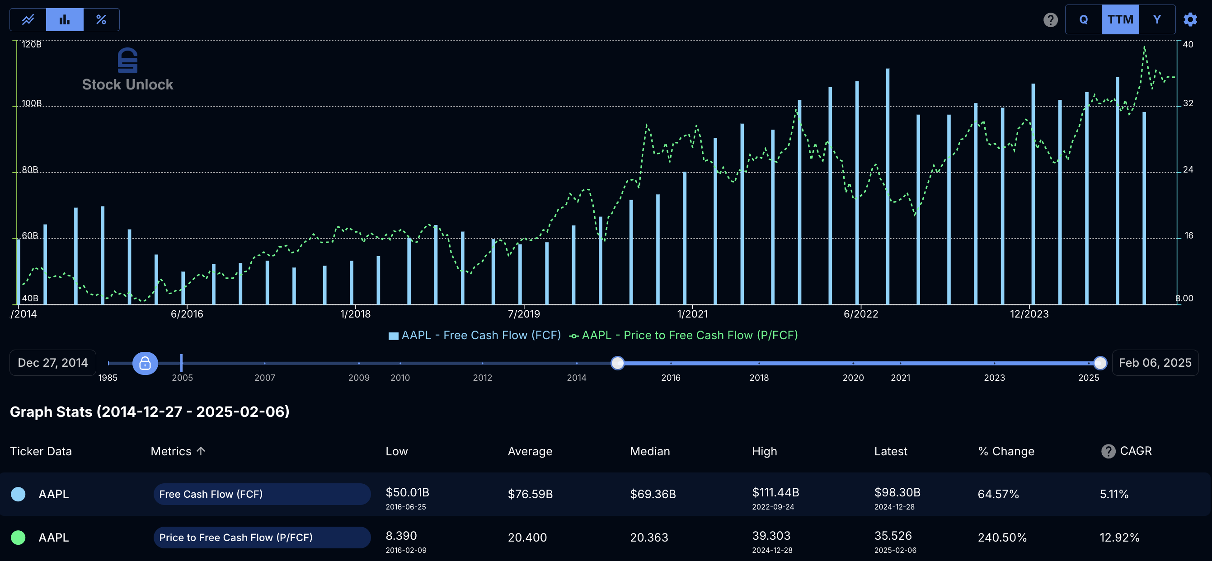Click the $98.30B latest value

pyautogui.click(x=897, y=492)
